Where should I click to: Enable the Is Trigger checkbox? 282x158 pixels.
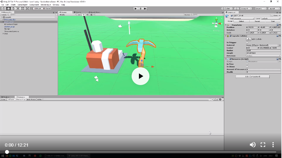(247, 43)
